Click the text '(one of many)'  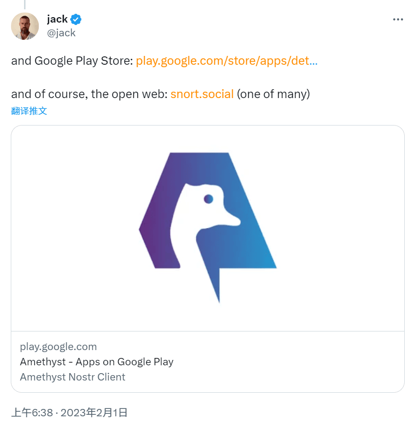pos(273,94)
